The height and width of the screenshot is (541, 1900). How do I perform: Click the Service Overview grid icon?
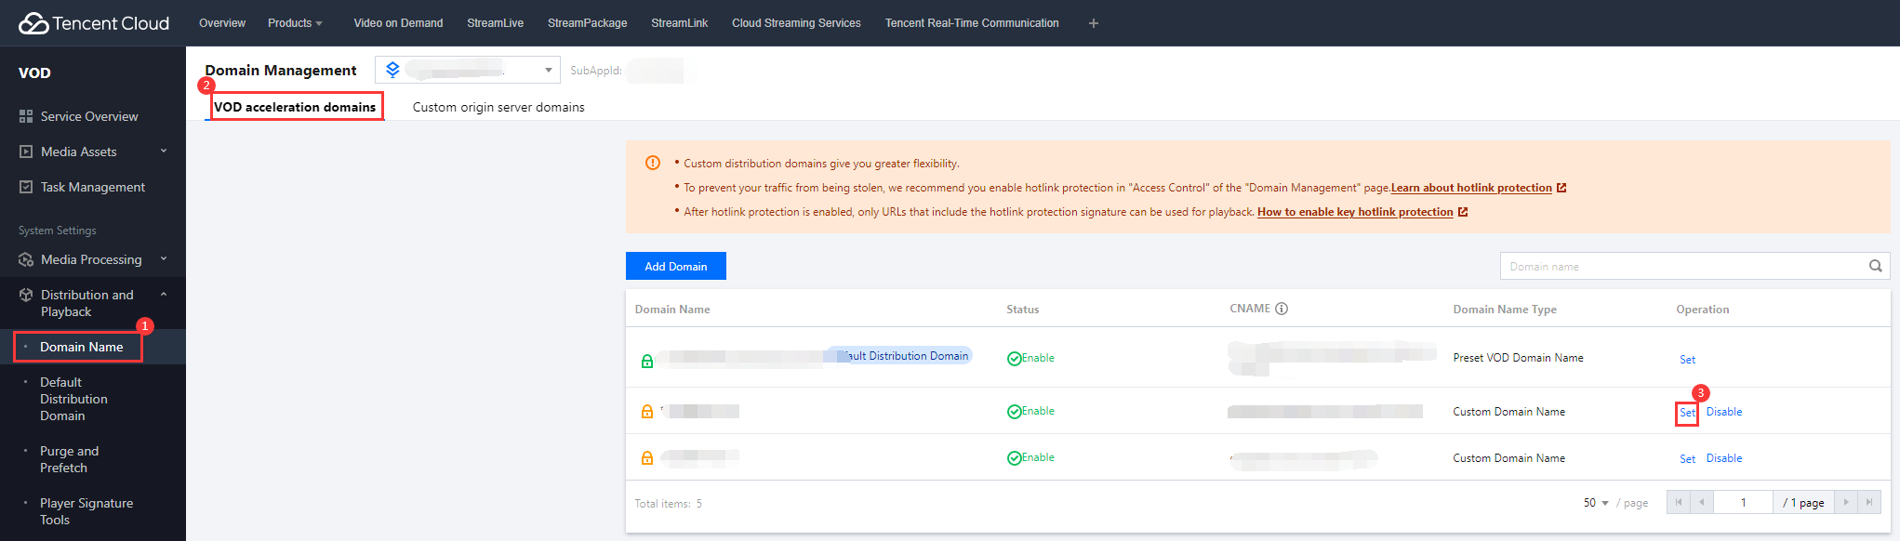click(26, 116)
